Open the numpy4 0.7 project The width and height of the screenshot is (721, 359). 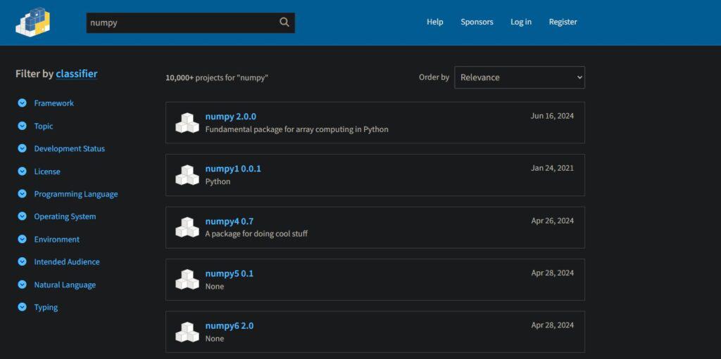[x=230, y=221]
